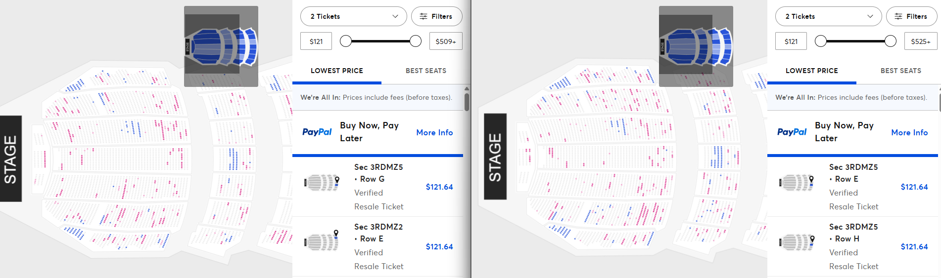Screen dimensions: 941x278
Task: Expand the right 2 Tickets quantity dropdown
Action: pos(829,16)
